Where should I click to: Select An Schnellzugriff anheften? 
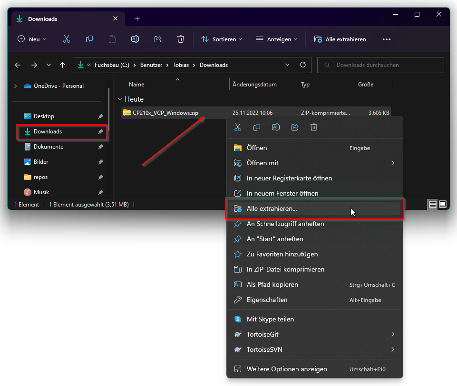315,224
